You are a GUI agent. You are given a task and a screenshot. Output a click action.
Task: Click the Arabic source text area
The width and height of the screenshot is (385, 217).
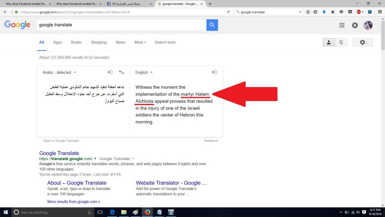coord(85,94)
